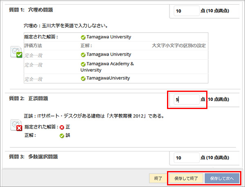Click the 質問 1: 穴埋め問題 heading
This screenshot has width=245, height=187.
coord(31,10)
